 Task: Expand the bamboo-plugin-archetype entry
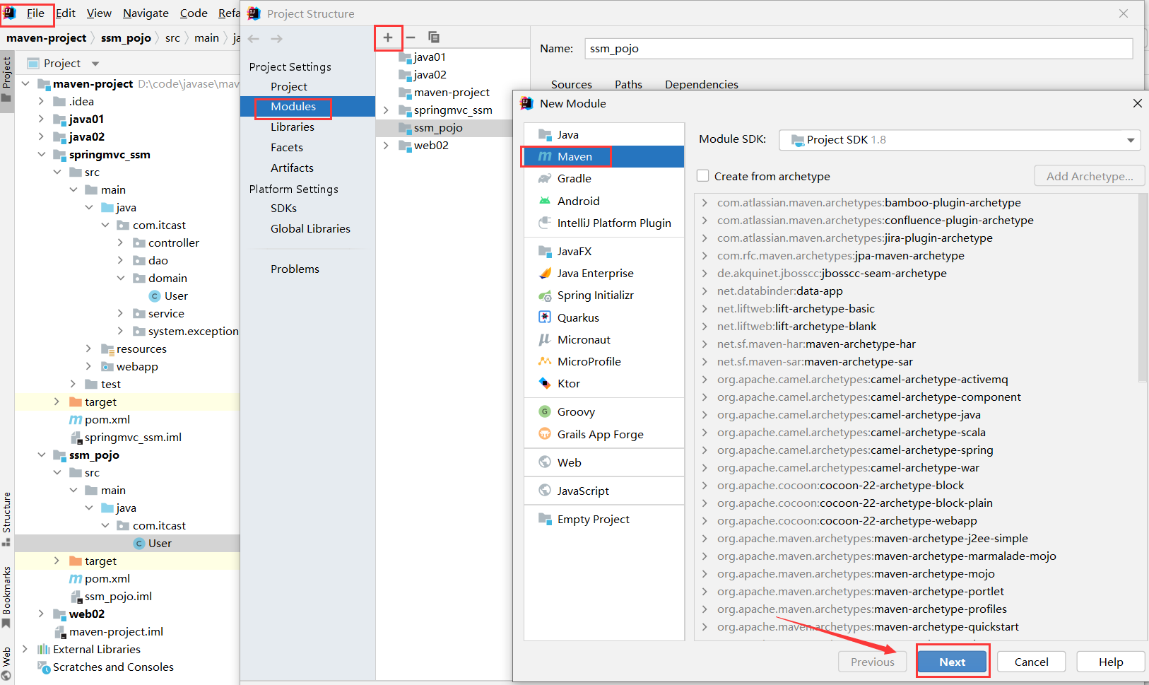point(705,202)
